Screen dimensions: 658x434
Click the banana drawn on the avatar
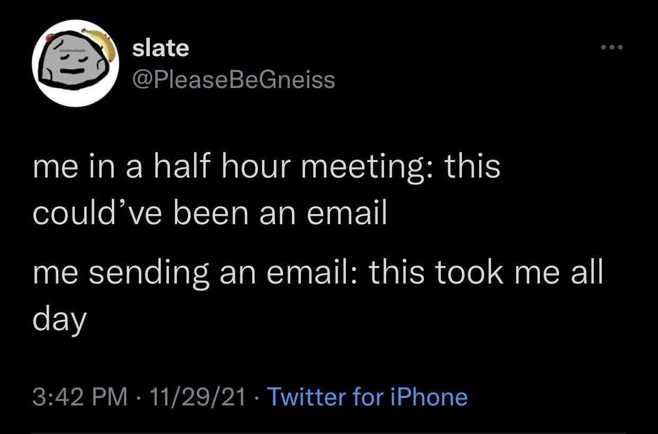tap(102, 45)
